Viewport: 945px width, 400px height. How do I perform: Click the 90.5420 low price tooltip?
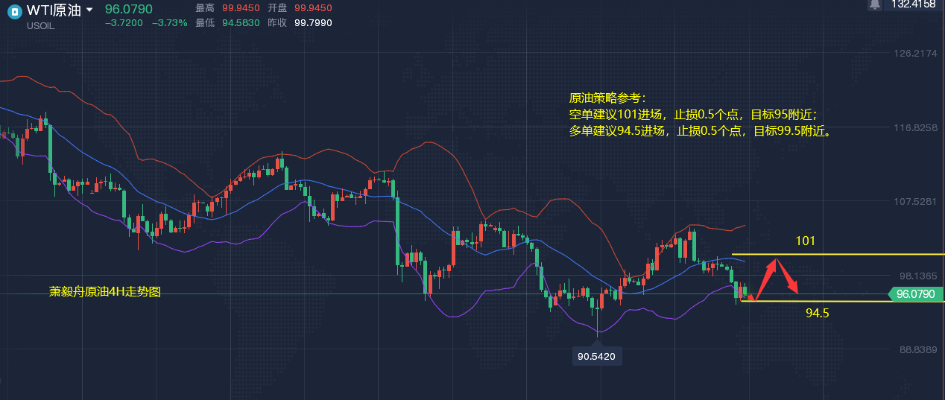point(596,357)
